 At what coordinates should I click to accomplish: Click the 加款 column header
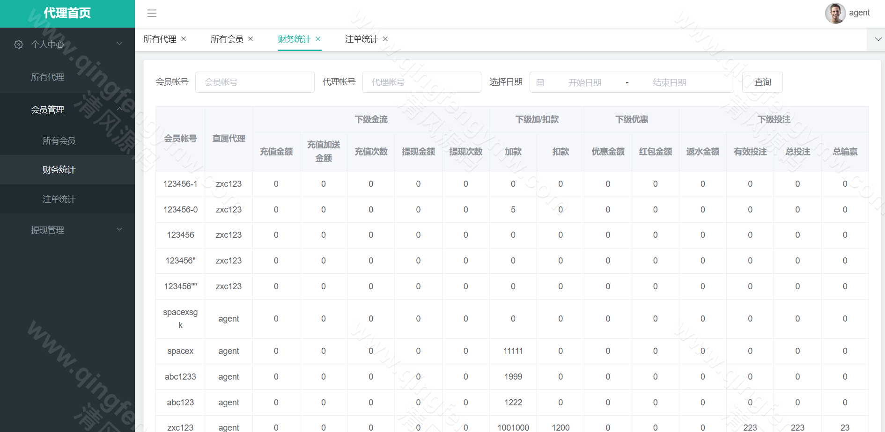[x=513, y=152]
